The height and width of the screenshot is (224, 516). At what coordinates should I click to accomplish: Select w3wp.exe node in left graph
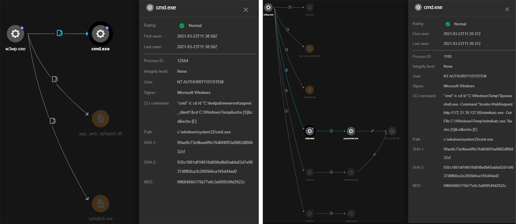point(15,33)
